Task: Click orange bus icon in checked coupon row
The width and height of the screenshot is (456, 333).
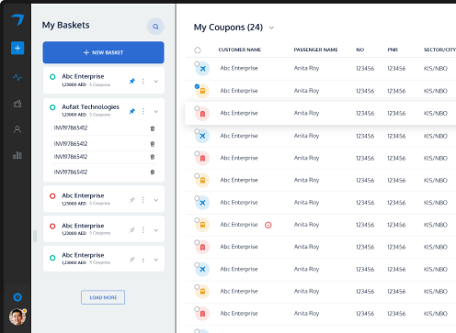Action: coord(202,91)
